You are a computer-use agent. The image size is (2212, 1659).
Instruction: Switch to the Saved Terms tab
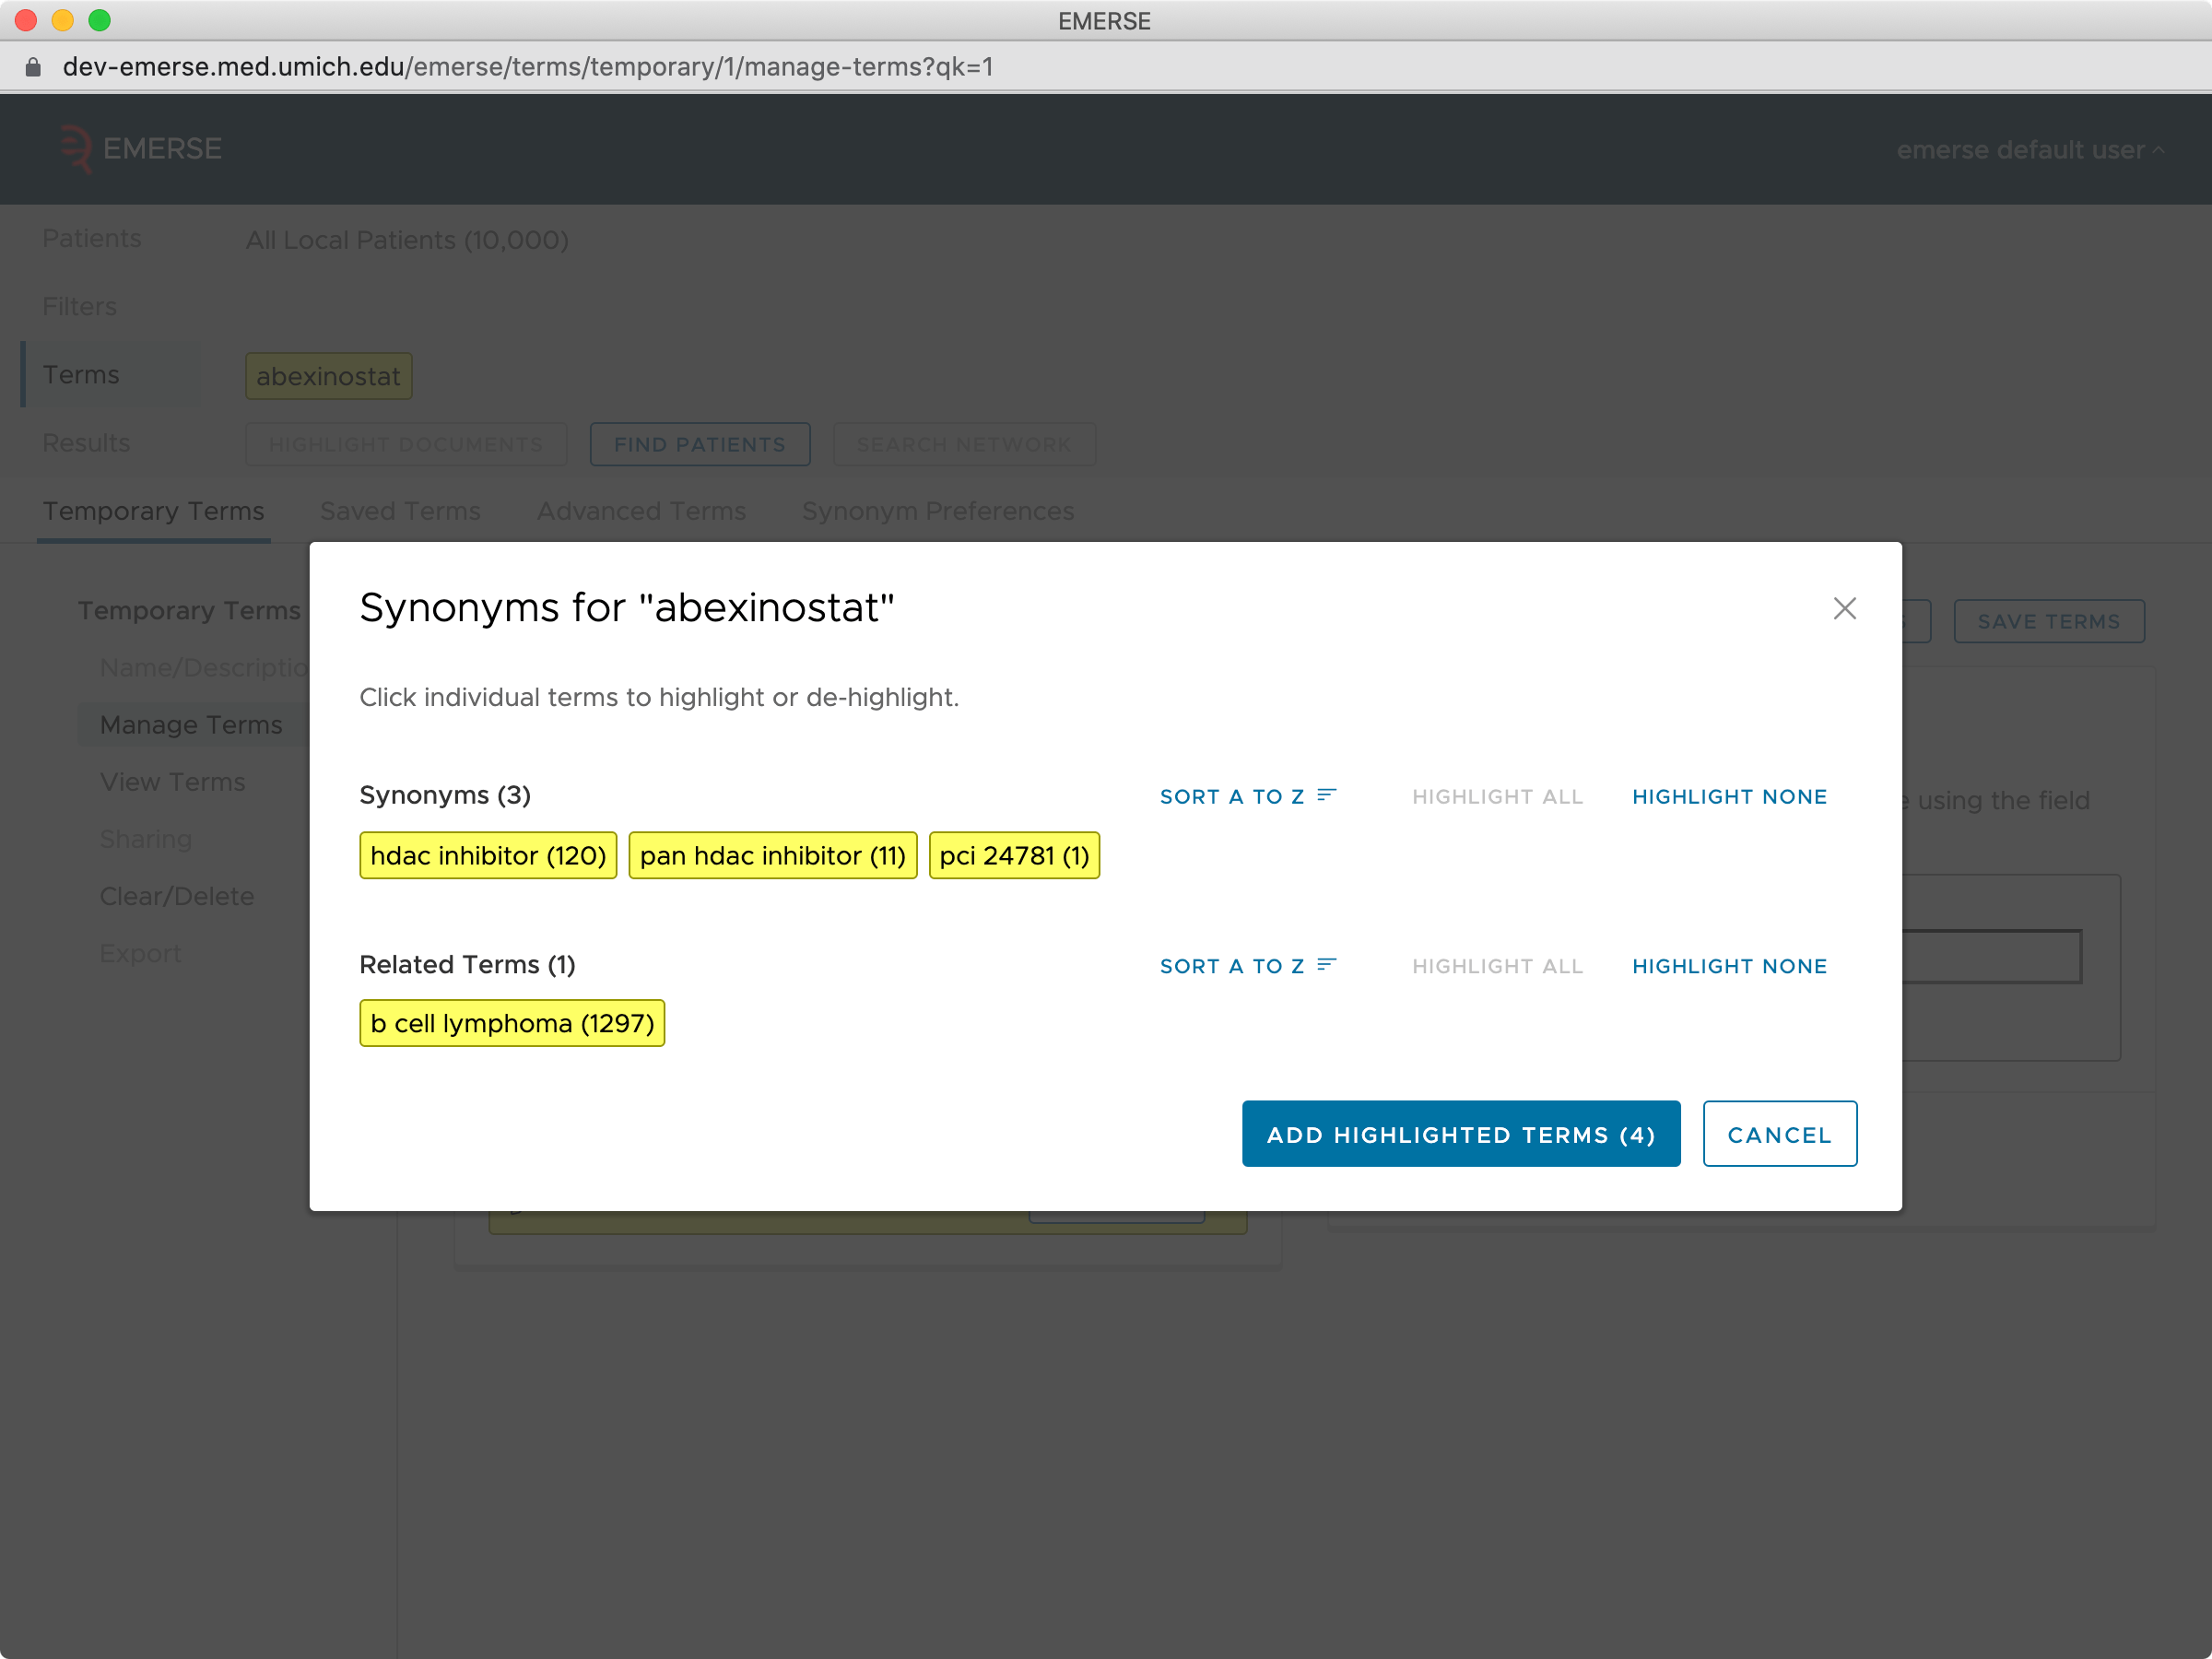point(400,511)
